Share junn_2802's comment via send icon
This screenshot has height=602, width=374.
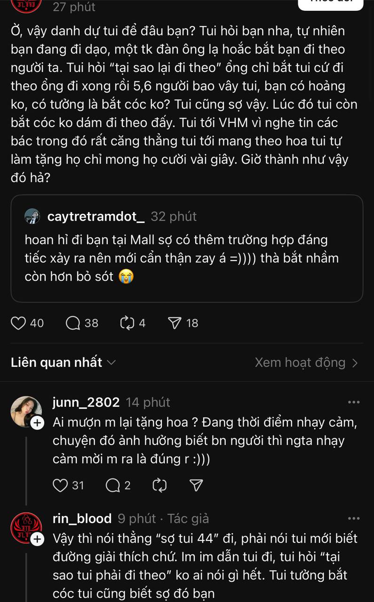pyautogui.click(x=196, y=485)
